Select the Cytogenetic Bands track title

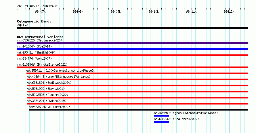pos(34,21)
